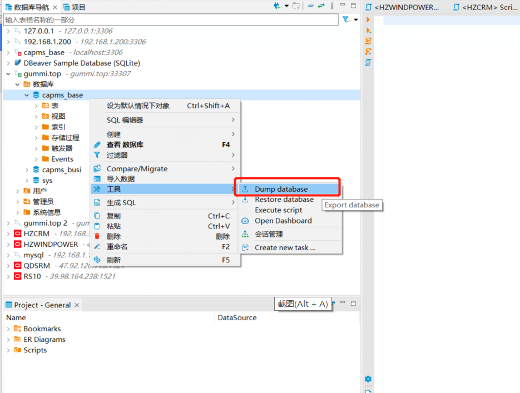This screenshot has width=520, height=393.
Task: Click the new connection plug icon
Action: [x=277, y=6]
